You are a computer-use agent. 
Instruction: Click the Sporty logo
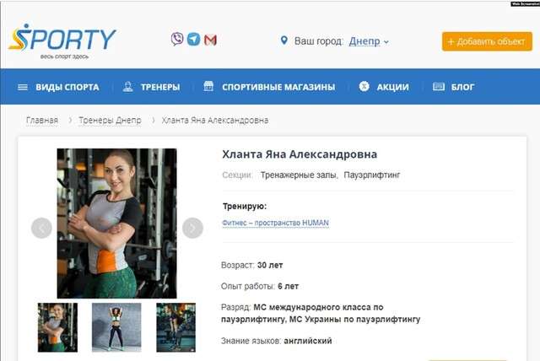coord(62,41)
